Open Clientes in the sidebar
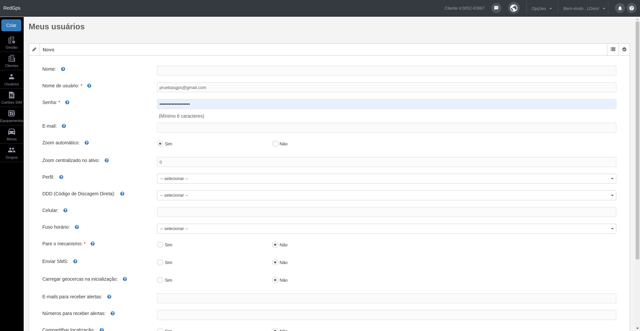The width and height of the screenshot is (640, 331). pyautogui.click(x=12, y=61)
